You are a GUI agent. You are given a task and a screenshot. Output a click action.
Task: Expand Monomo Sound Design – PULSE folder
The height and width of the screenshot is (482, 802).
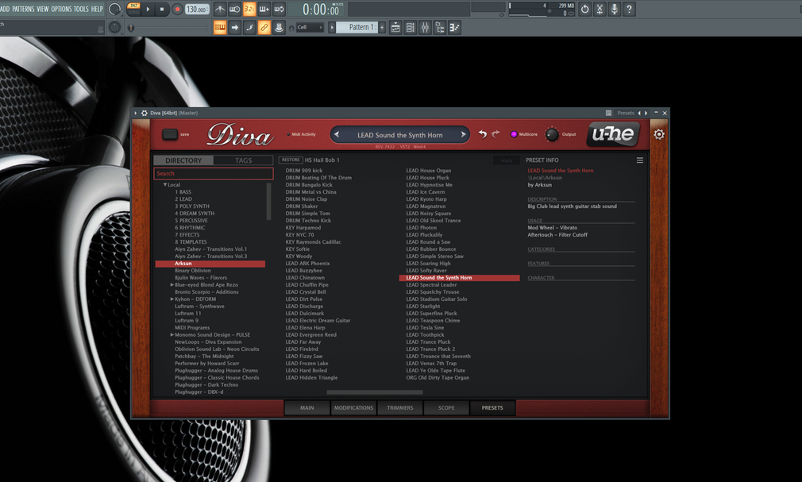pyautogui.click(x=172, y=335)
